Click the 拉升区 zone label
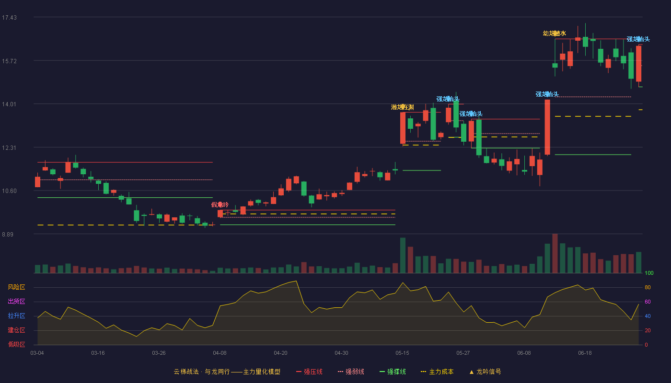Screen dimensions: 671x383 click(x=17, y=316)
